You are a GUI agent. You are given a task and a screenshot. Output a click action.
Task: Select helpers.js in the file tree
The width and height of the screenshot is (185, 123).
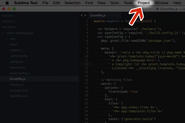pos(17,85)
